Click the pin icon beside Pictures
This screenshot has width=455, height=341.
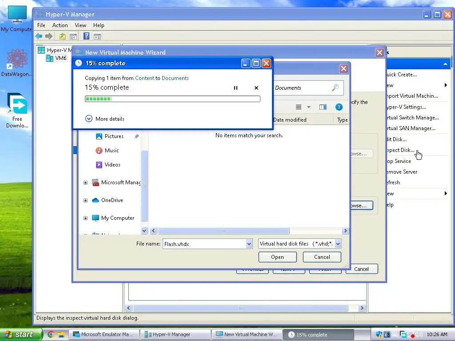pos(136,136)
